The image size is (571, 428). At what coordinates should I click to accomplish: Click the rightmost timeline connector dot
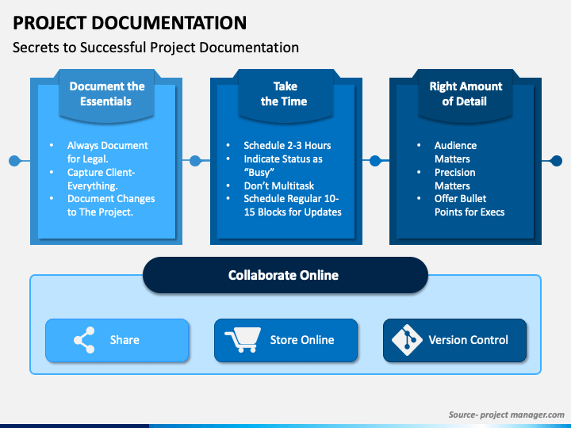coord(556,160)
